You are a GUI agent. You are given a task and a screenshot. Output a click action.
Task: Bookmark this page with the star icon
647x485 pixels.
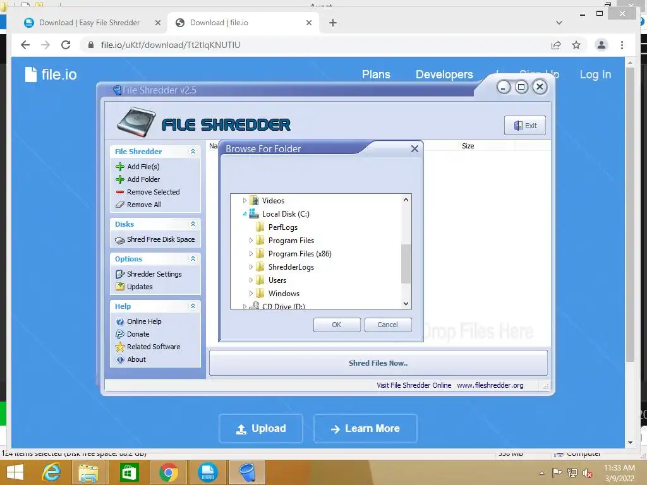coord(576,45)
